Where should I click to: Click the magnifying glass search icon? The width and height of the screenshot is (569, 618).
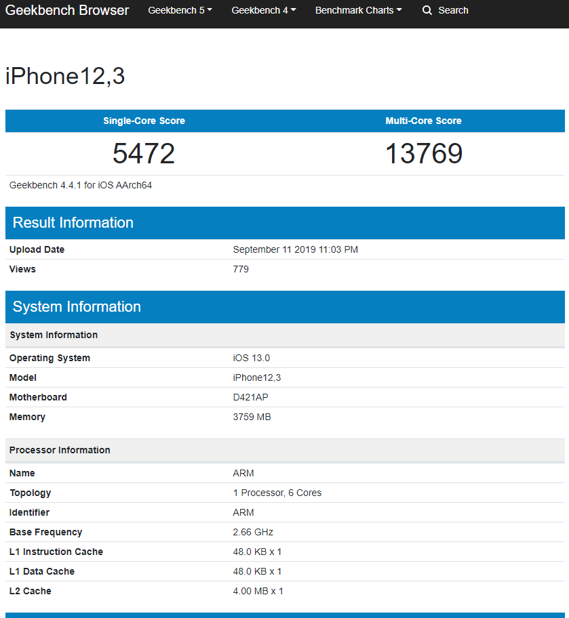[427, 10]
